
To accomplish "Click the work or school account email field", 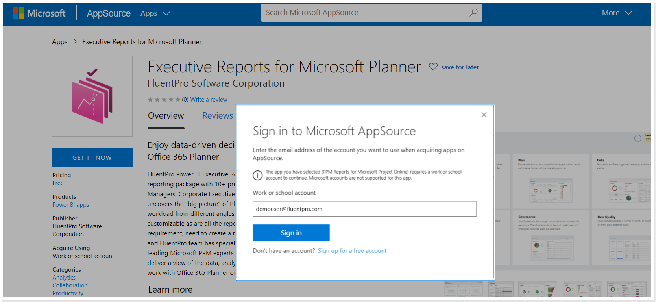I will point(364,209).
